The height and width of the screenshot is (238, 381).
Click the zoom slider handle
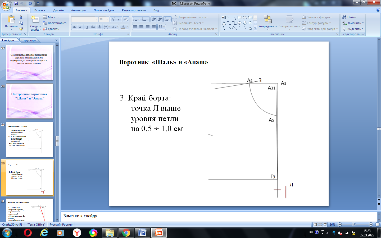(x=353, y=225)
